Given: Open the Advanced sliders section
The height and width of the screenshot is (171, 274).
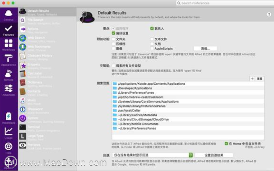Looking at the screenshot, I should [x=9, y=90].
